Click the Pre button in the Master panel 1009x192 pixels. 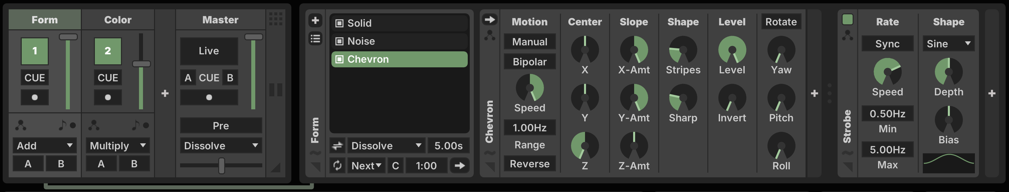coord(221,126)
